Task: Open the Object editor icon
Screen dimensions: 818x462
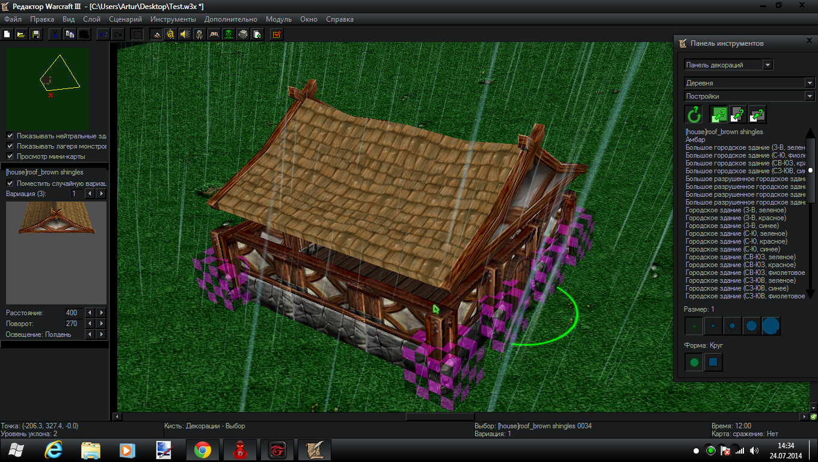Action: [x=199, y=34]
